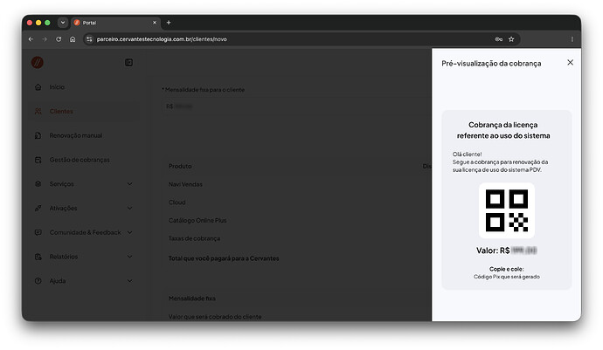Click the Pix QR code image
Image resolution: width=603 pixels, height=350 pixels.
[x=507, y=210]
